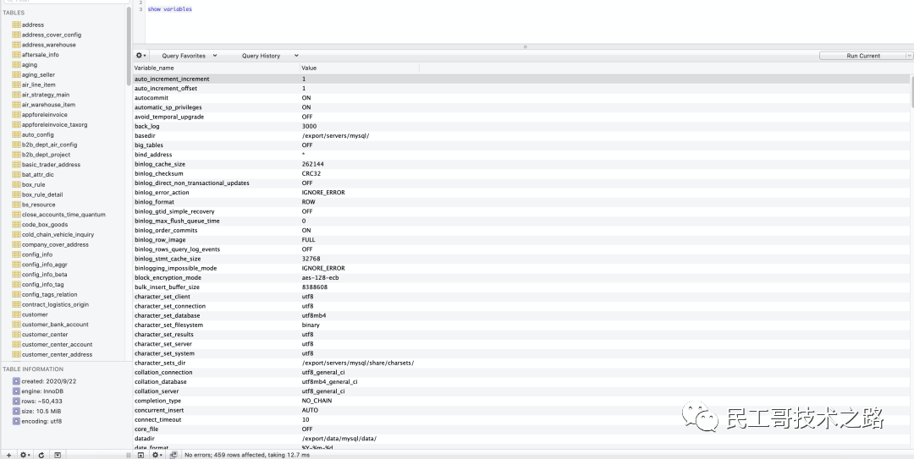Show the console via status bar icon

coord(173,455)
